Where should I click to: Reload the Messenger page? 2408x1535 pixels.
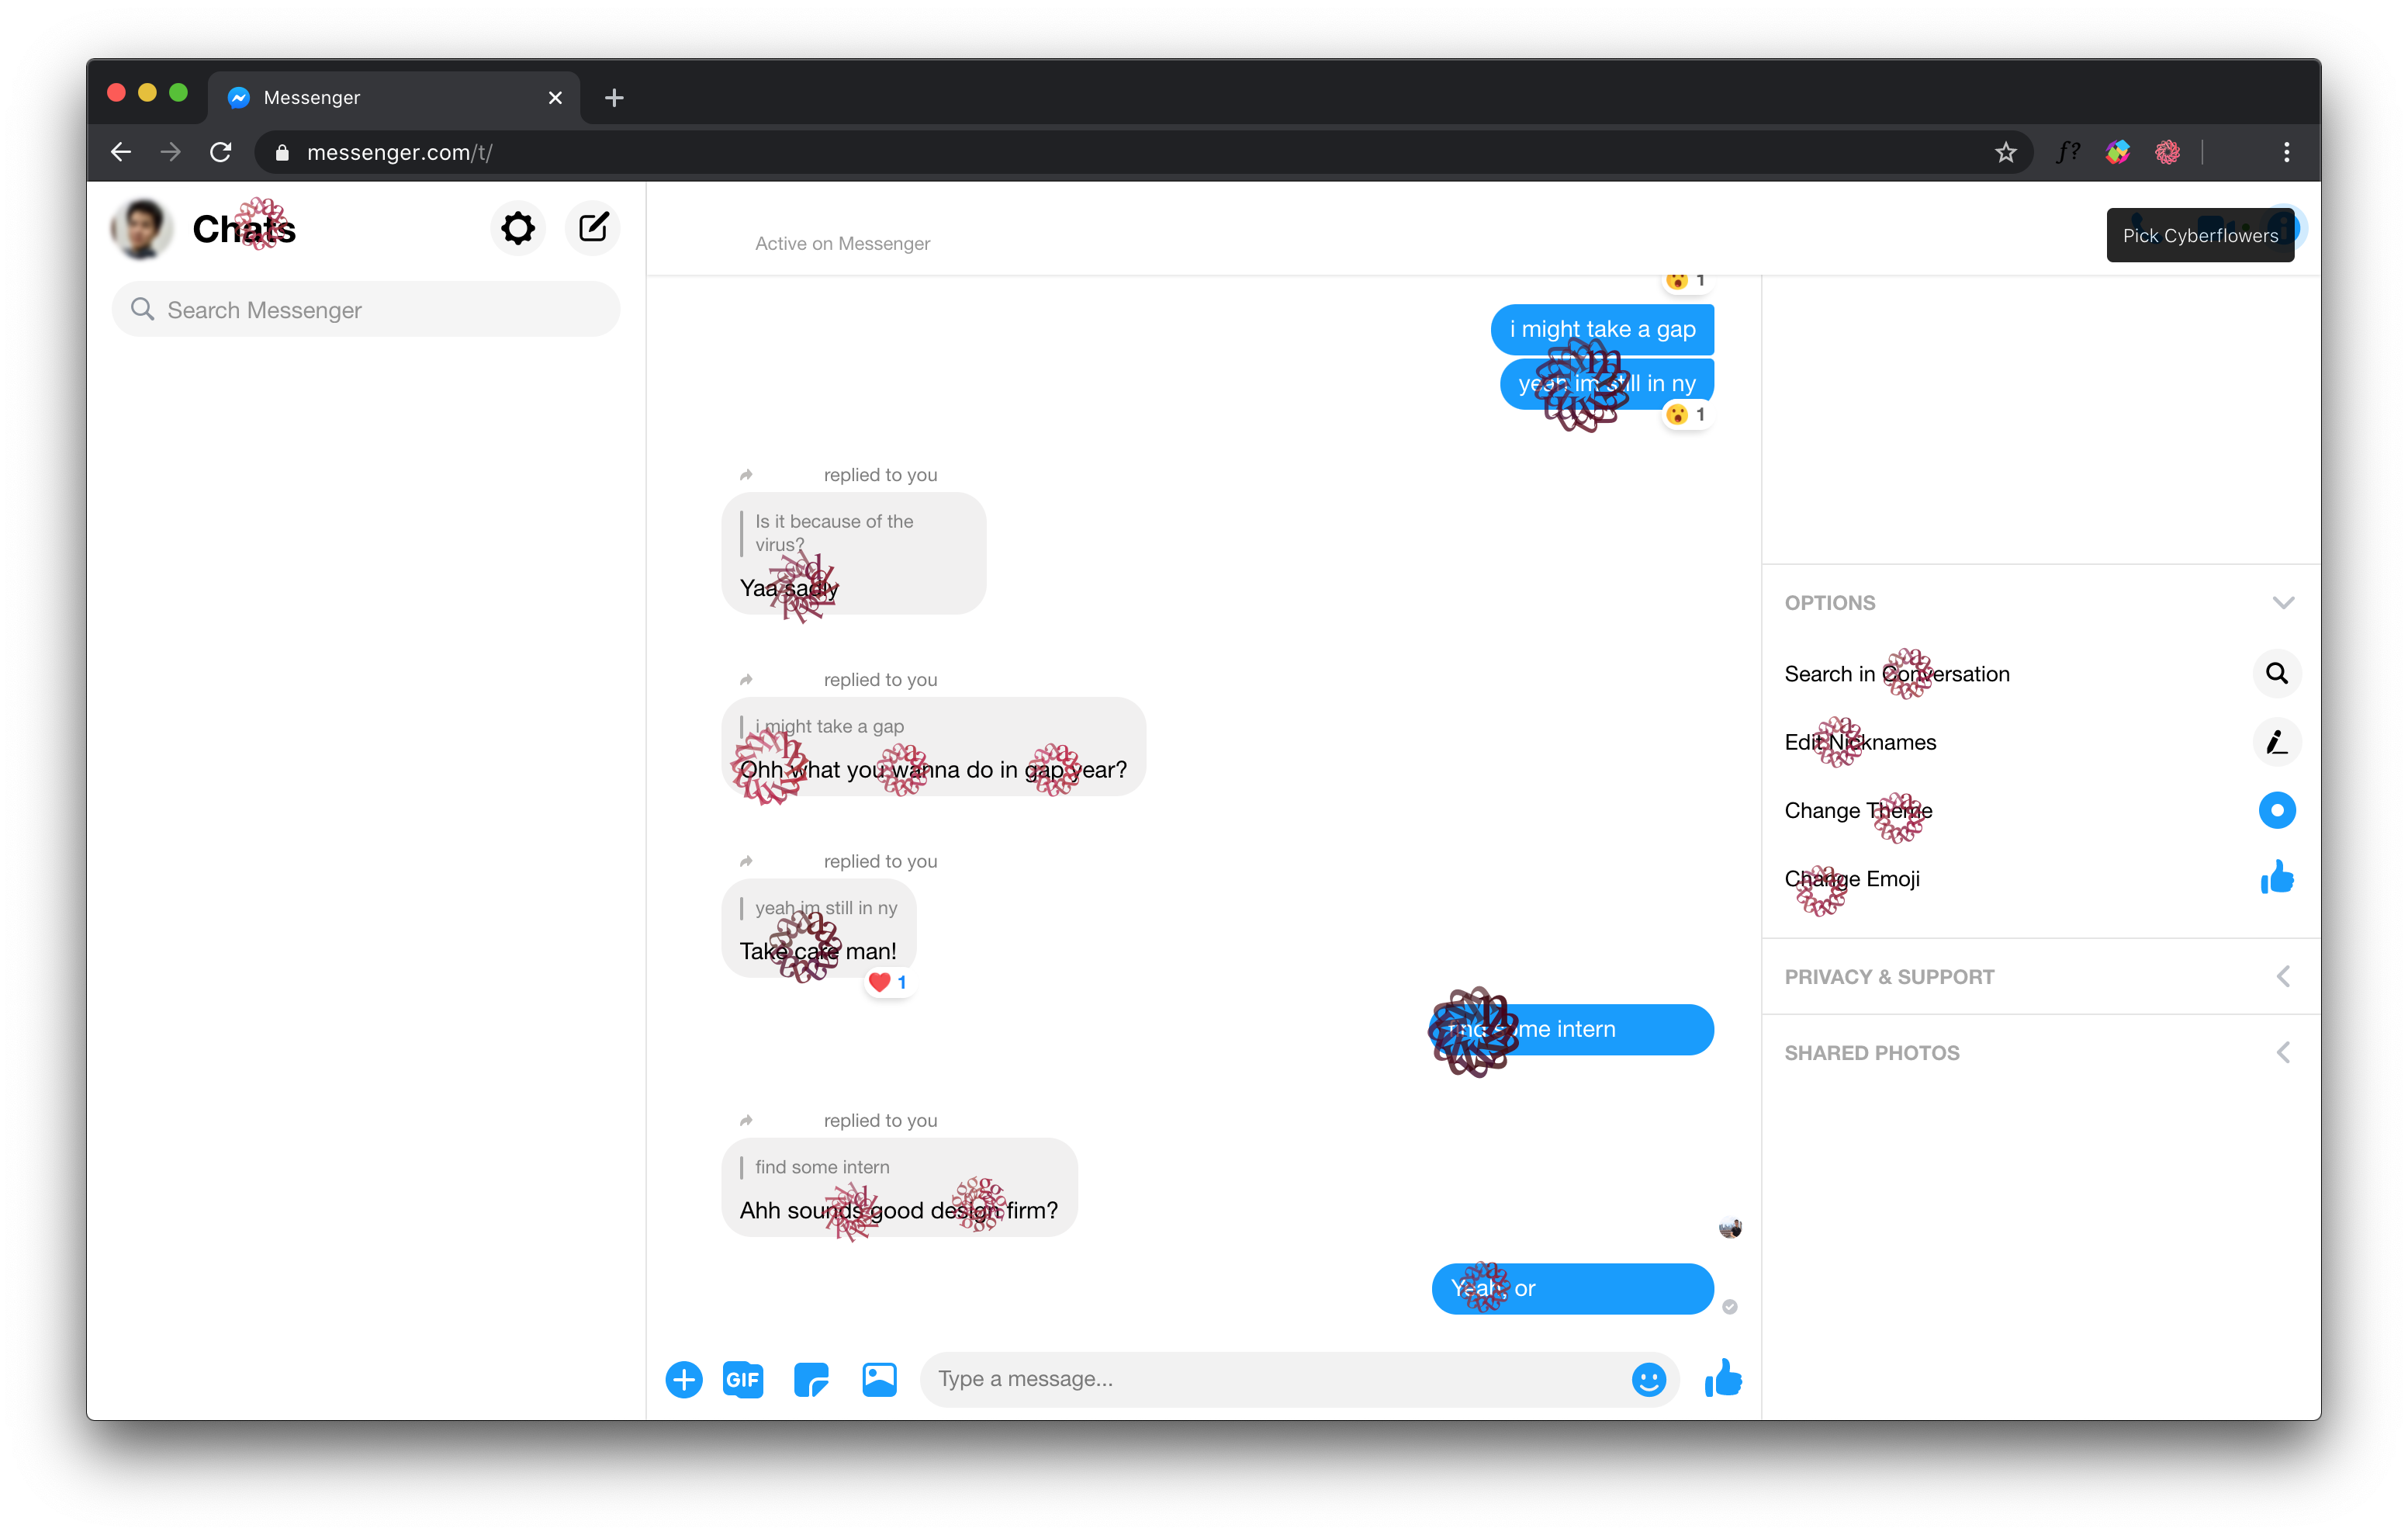[221, 152]
